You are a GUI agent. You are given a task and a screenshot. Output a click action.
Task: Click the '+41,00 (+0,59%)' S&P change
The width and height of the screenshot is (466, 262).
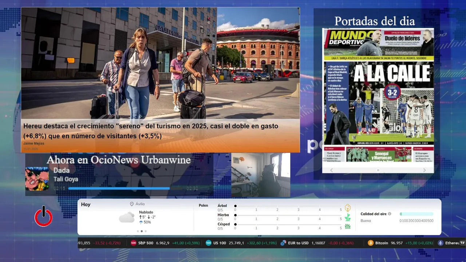(x=186, y=243)
